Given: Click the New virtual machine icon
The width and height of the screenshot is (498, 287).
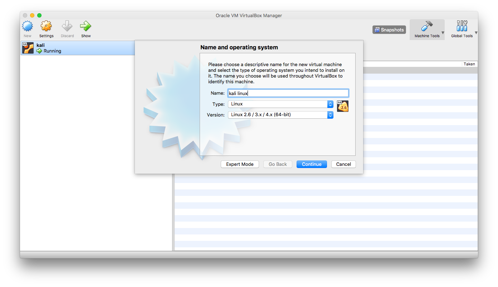Looking at the screenshot, I should (28, 26).
